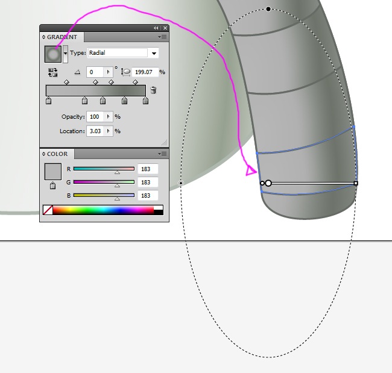Close the Gradient panel group
The width and height of the screenshot is (392, 373).
tap(165, 28)
